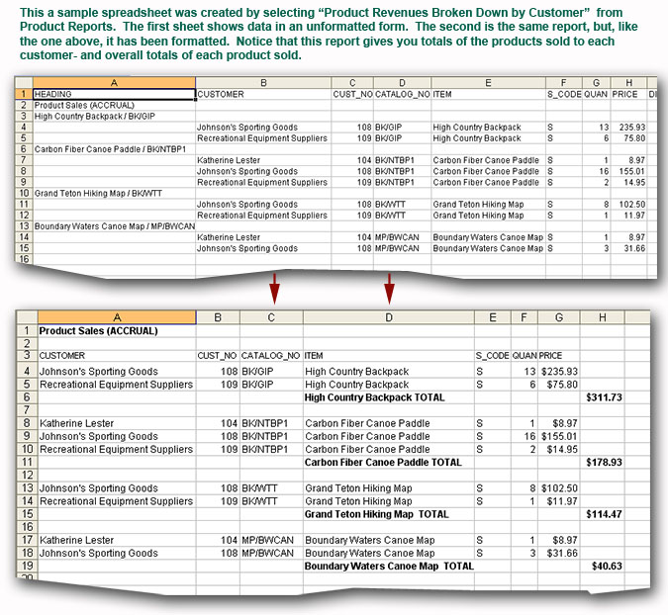The width and height of the screenshot is (668, 615).
Task: Click column D header in formatted bottom sheet
Action: coord(388,316)
